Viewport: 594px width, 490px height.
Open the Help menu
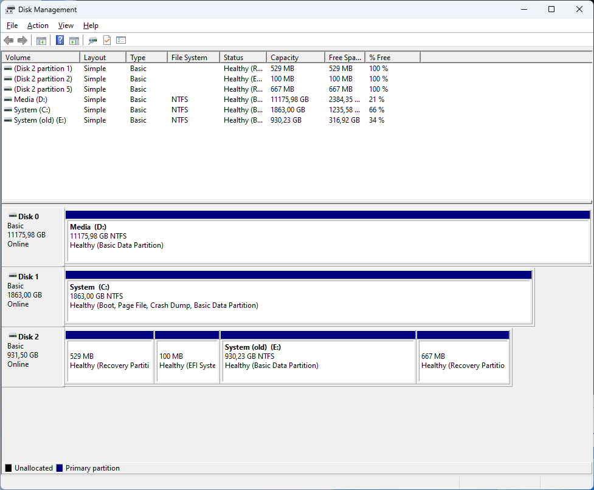tap(91, 26)
